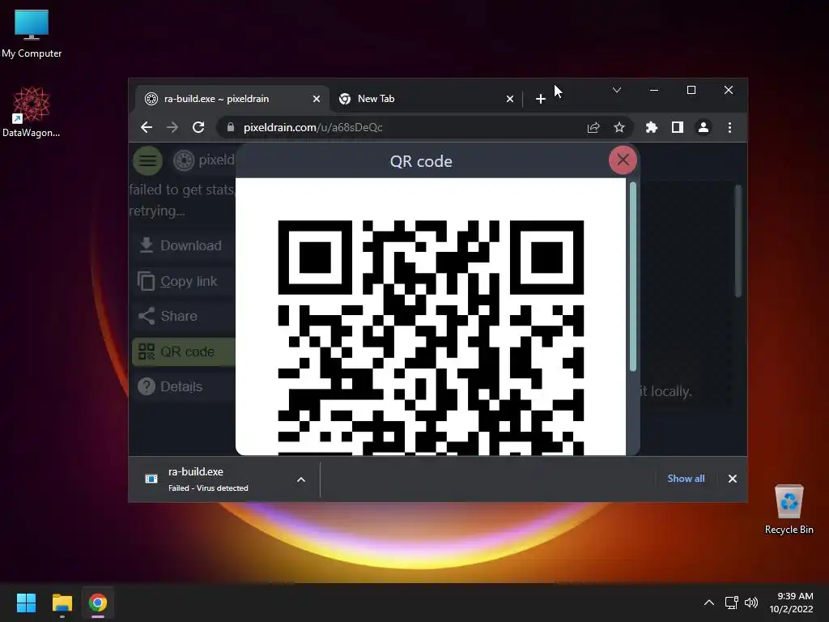Open Chrome profile avatar menu
Screen dimensions: 829x622
(x=704, y=127)
